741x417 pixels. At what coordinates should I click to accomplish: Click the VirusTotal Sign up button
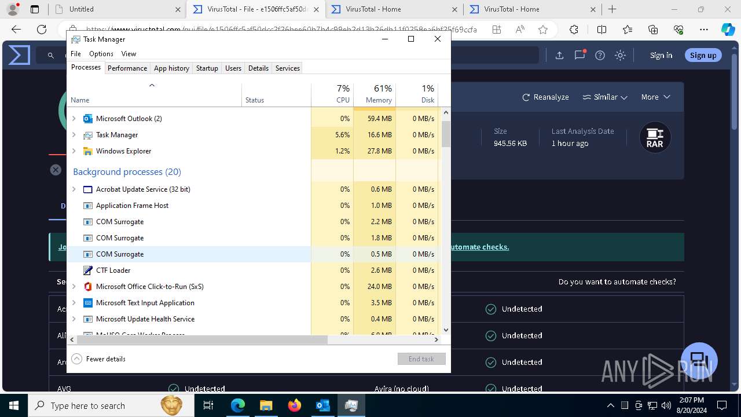(x=703, y=56)
